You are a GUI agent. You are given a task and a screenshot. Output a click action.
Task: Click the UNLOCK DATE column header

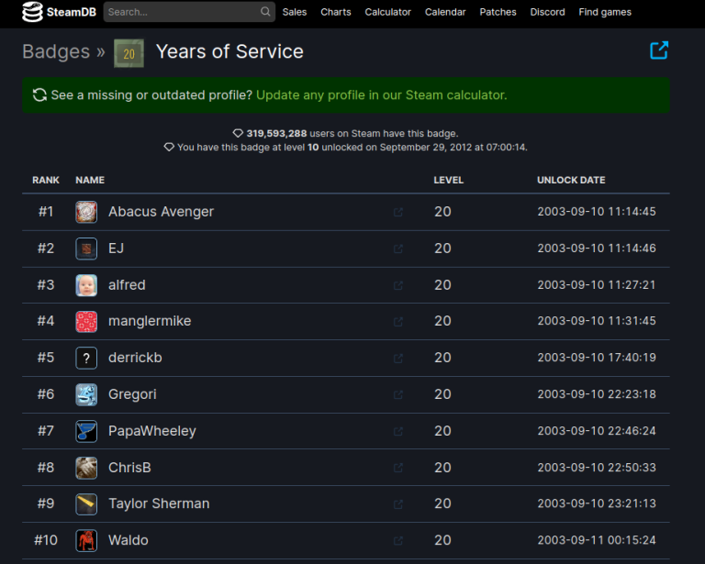click(x=571, y=180)
